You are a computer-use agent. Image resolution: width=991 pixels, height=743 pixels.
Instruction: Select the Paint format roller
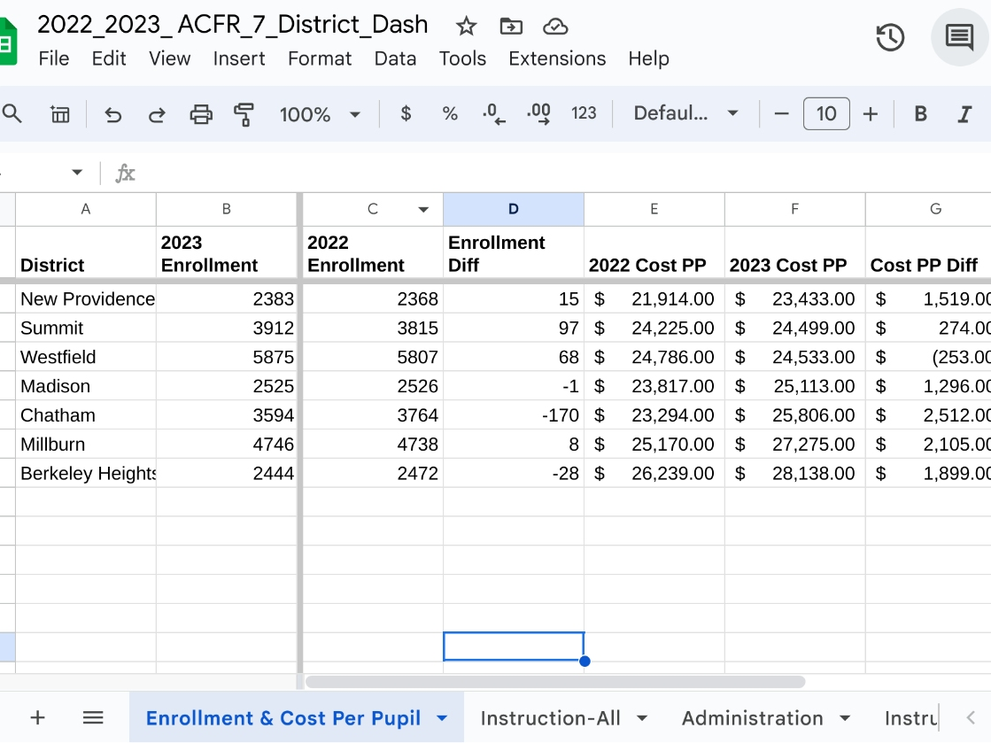(244, 114)
